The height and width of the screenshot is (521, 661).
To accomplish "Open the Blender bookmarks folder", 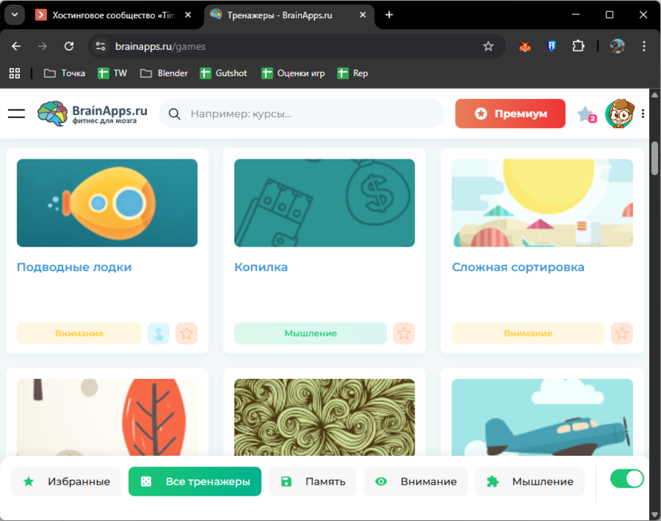I will pyautogui.click(x=164, y=73).
